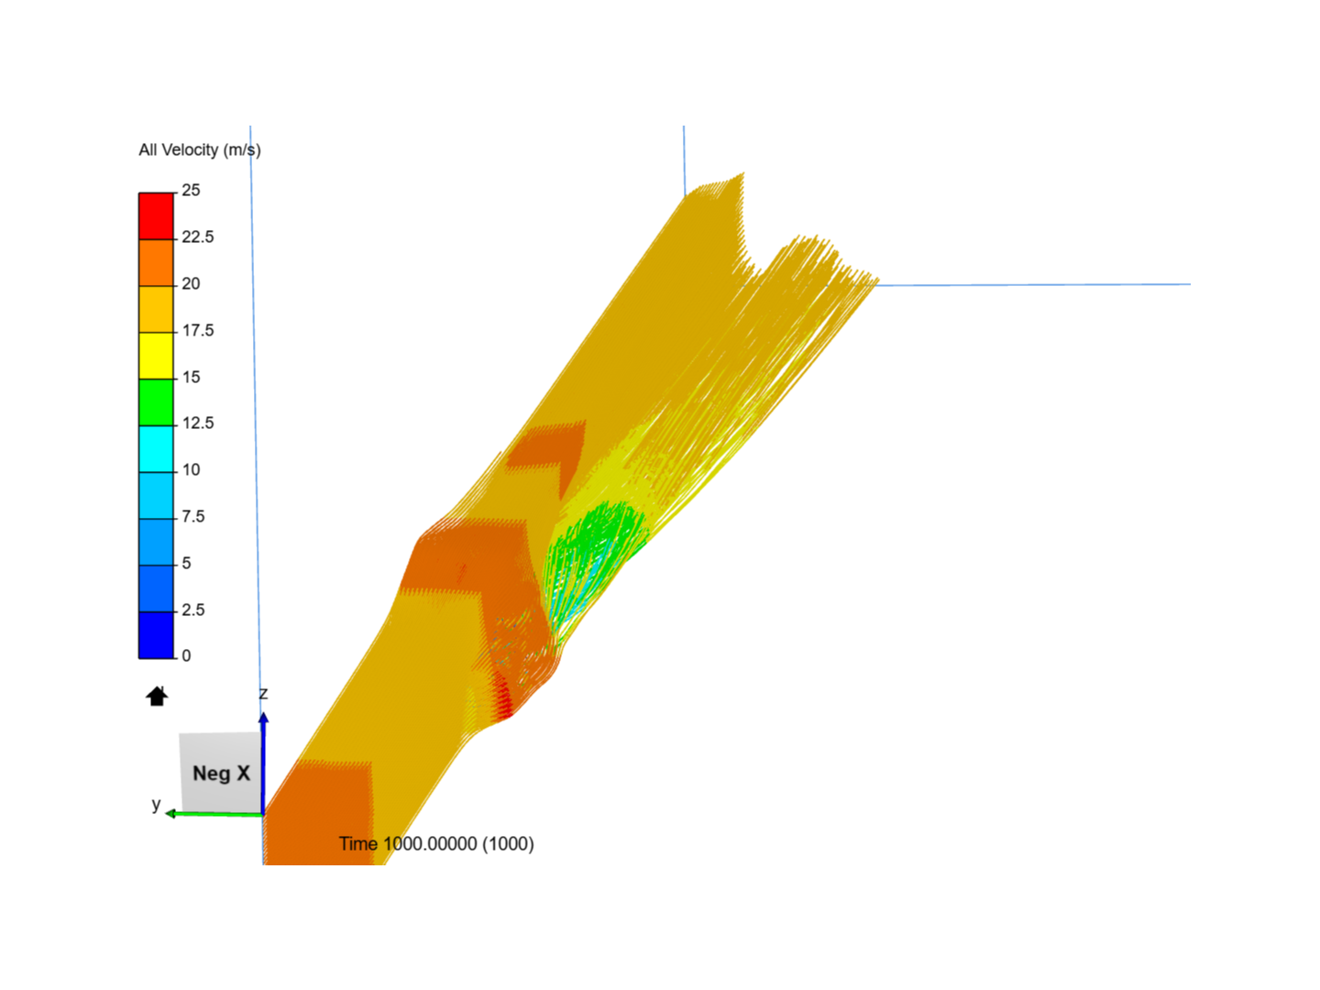The height and width of the screenshot is (990, 1320).
Task: Select red legend band 22.5 to 25
Action: pos(156,216)
